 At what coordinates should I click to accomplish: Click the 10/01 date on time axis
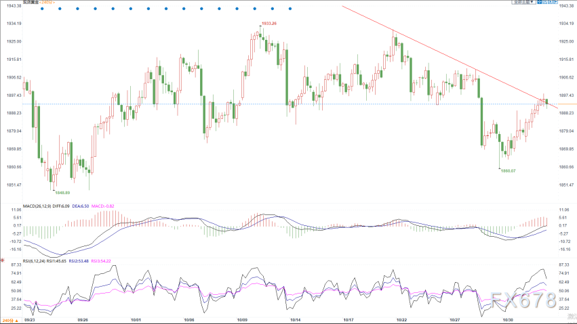pyautogui.click(x=136, y=320)
